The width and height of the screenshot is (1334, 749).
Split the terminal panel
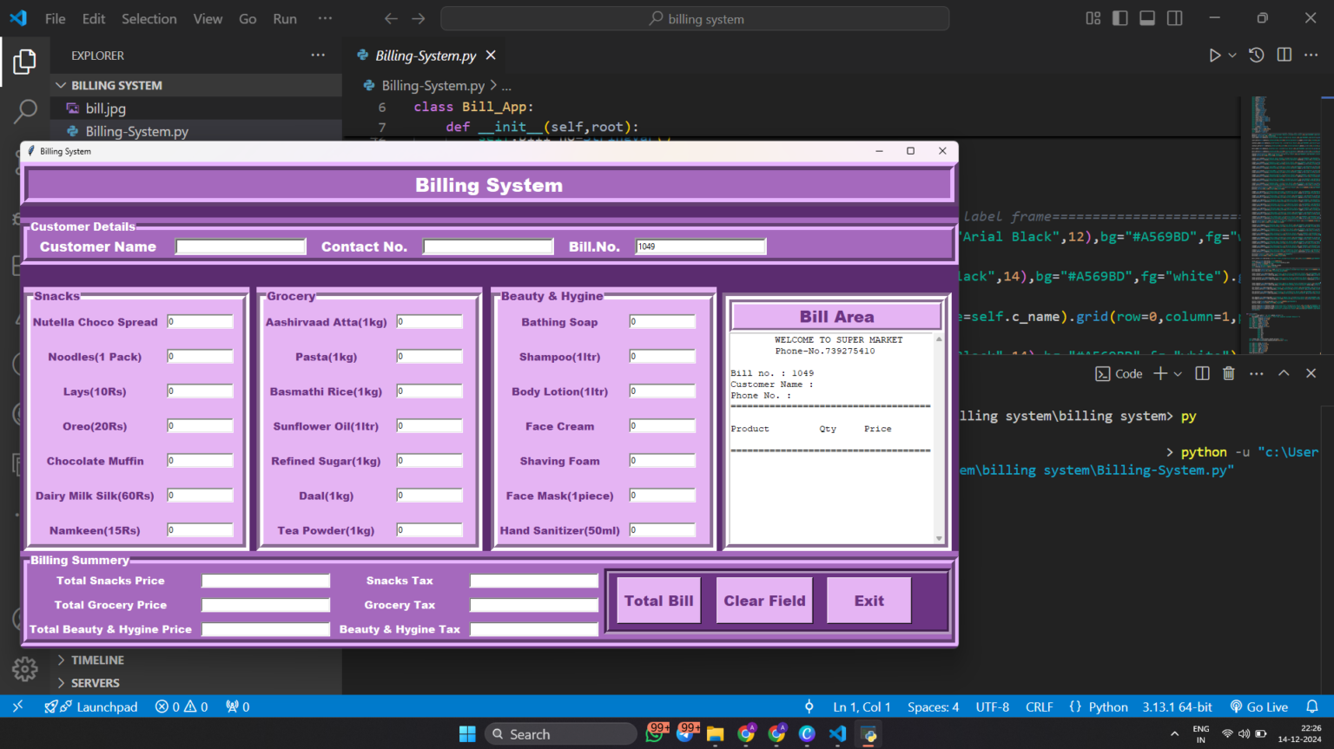tap(1202, 372)
